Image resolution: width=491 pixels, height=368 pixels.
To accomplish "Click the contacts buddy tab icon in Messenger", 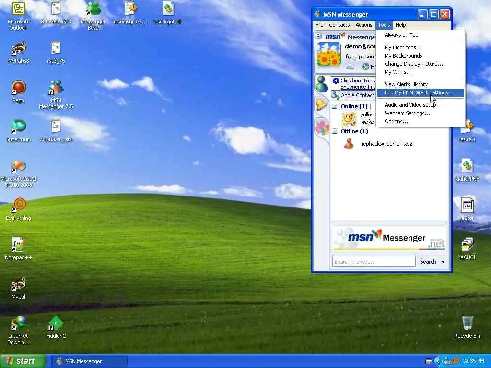I will pos(321,84).
